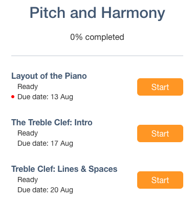Click the 0% completed progress text
195x202 pixels.
(x=97, y=37)
